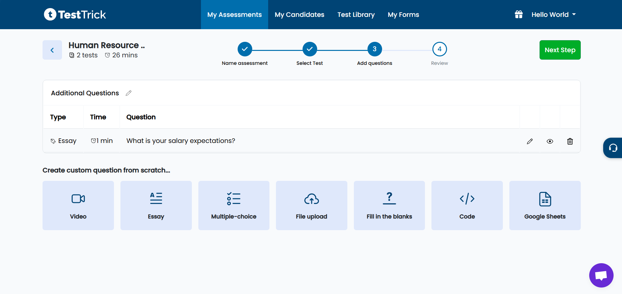
Task: Preview the salary expectations question
Action: click(550, 141)
